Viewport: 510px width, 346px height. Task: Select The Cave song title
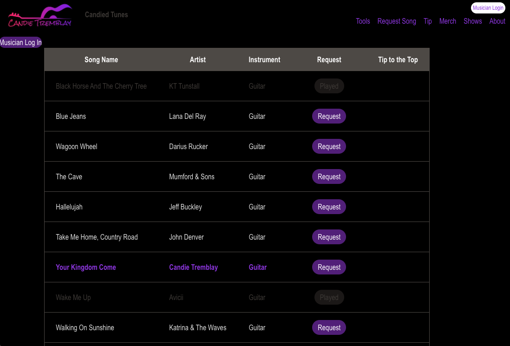tap(69, 176)
